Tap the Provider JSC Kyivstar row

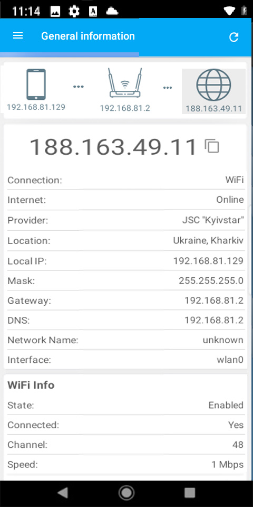pyautogui.click(x=125, y=221)
